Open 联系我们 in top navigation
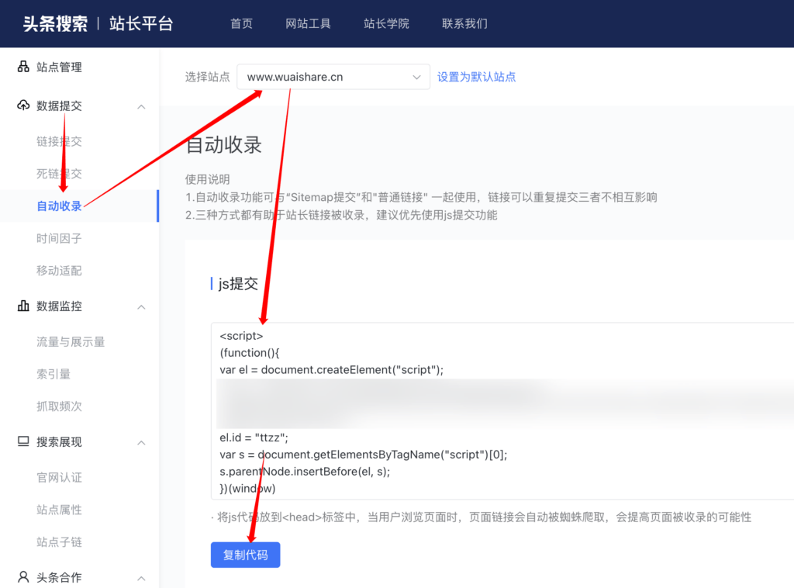Screen dimensions: 794x588 464,24
